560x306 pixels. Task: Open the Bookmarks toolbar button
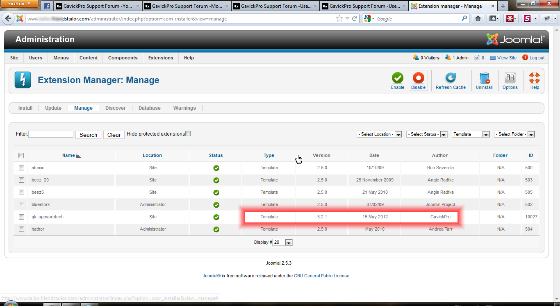[x=494, y=18]
